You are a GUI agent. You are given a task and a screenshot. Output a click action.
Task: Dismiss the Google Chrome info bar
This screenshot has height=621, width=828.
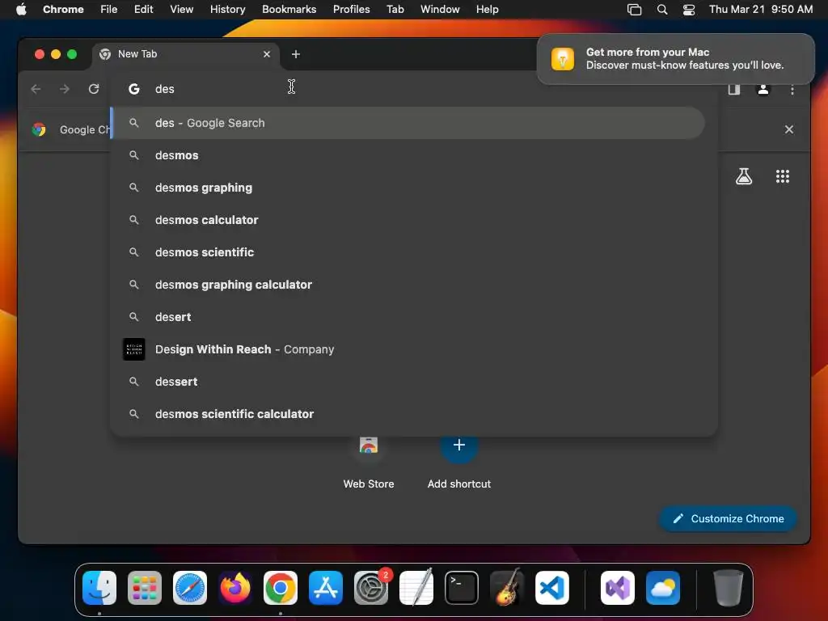click(789, 129)
